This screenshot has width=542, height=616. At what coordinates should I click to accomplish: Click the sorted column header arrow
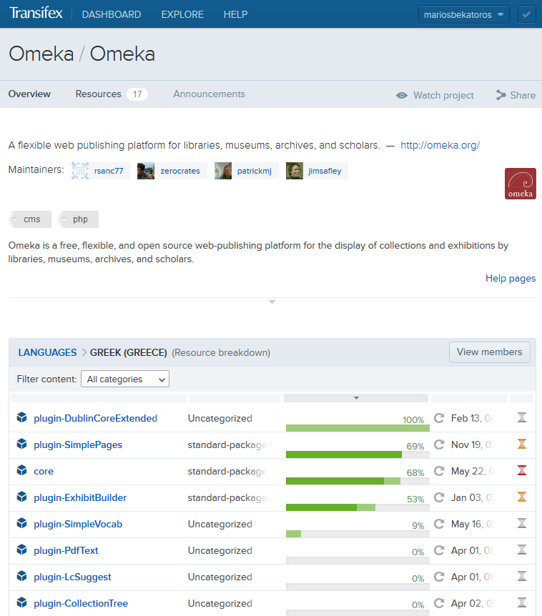point(356,398)
